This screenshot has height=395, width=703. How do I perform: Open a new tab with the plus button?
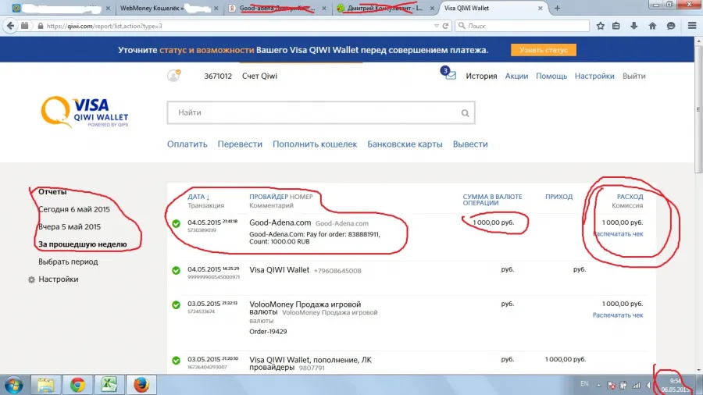click(x=557, y=8)
